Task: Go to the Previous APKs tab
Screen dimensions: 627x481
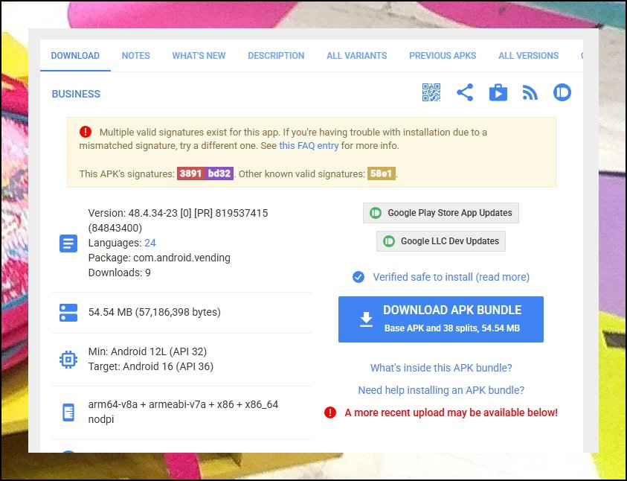Action: tap(443, 56)
